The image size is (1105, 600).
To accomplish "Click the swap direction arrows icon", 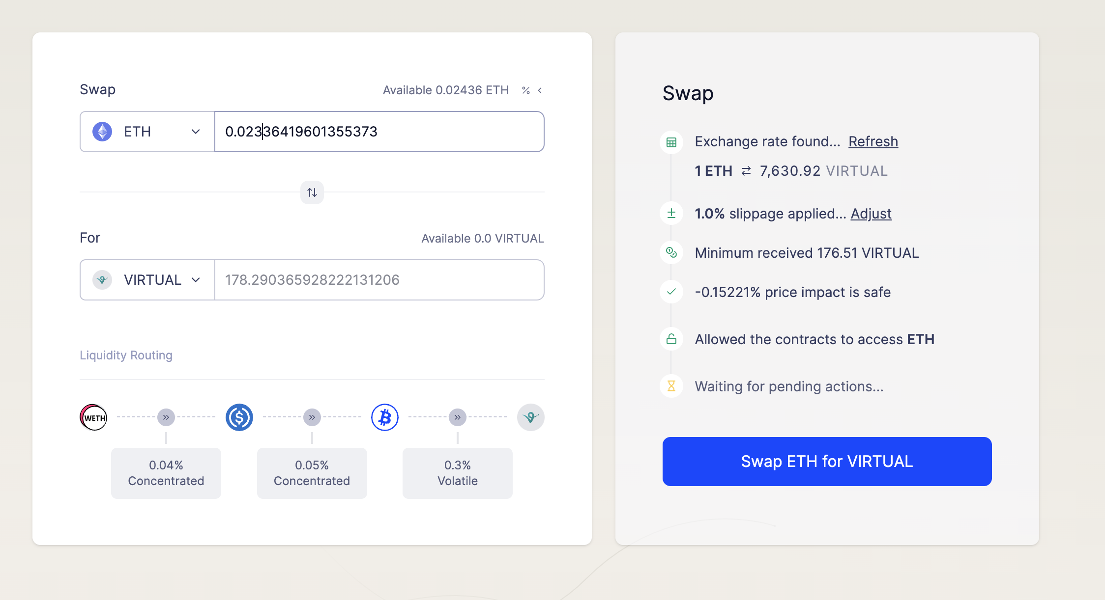I will (x=312, y=192).
